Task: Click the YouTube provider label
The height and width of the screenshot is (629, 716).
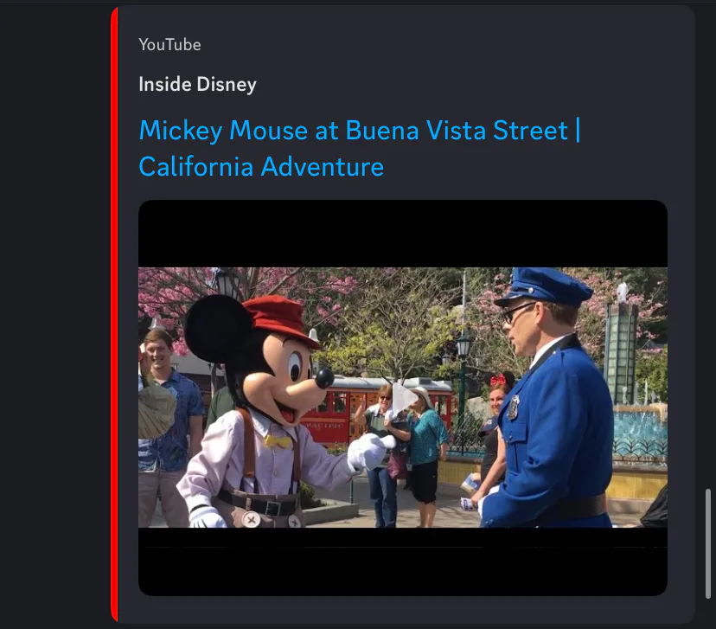Action: (x=169, y=45)
